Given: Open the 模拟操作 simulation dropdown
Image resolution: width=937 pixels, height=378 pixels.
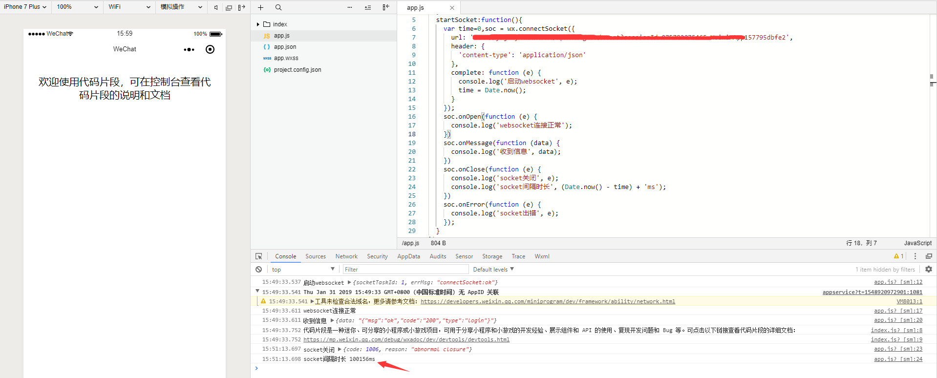Looking at the screenshot, I should tap(181, 7).
